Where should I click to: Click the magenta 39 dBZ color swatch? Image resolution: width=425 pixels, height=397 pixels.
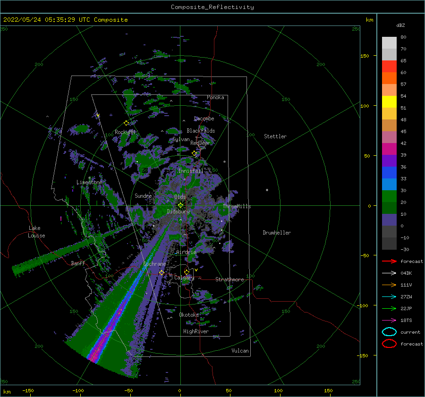click(389, 149)
